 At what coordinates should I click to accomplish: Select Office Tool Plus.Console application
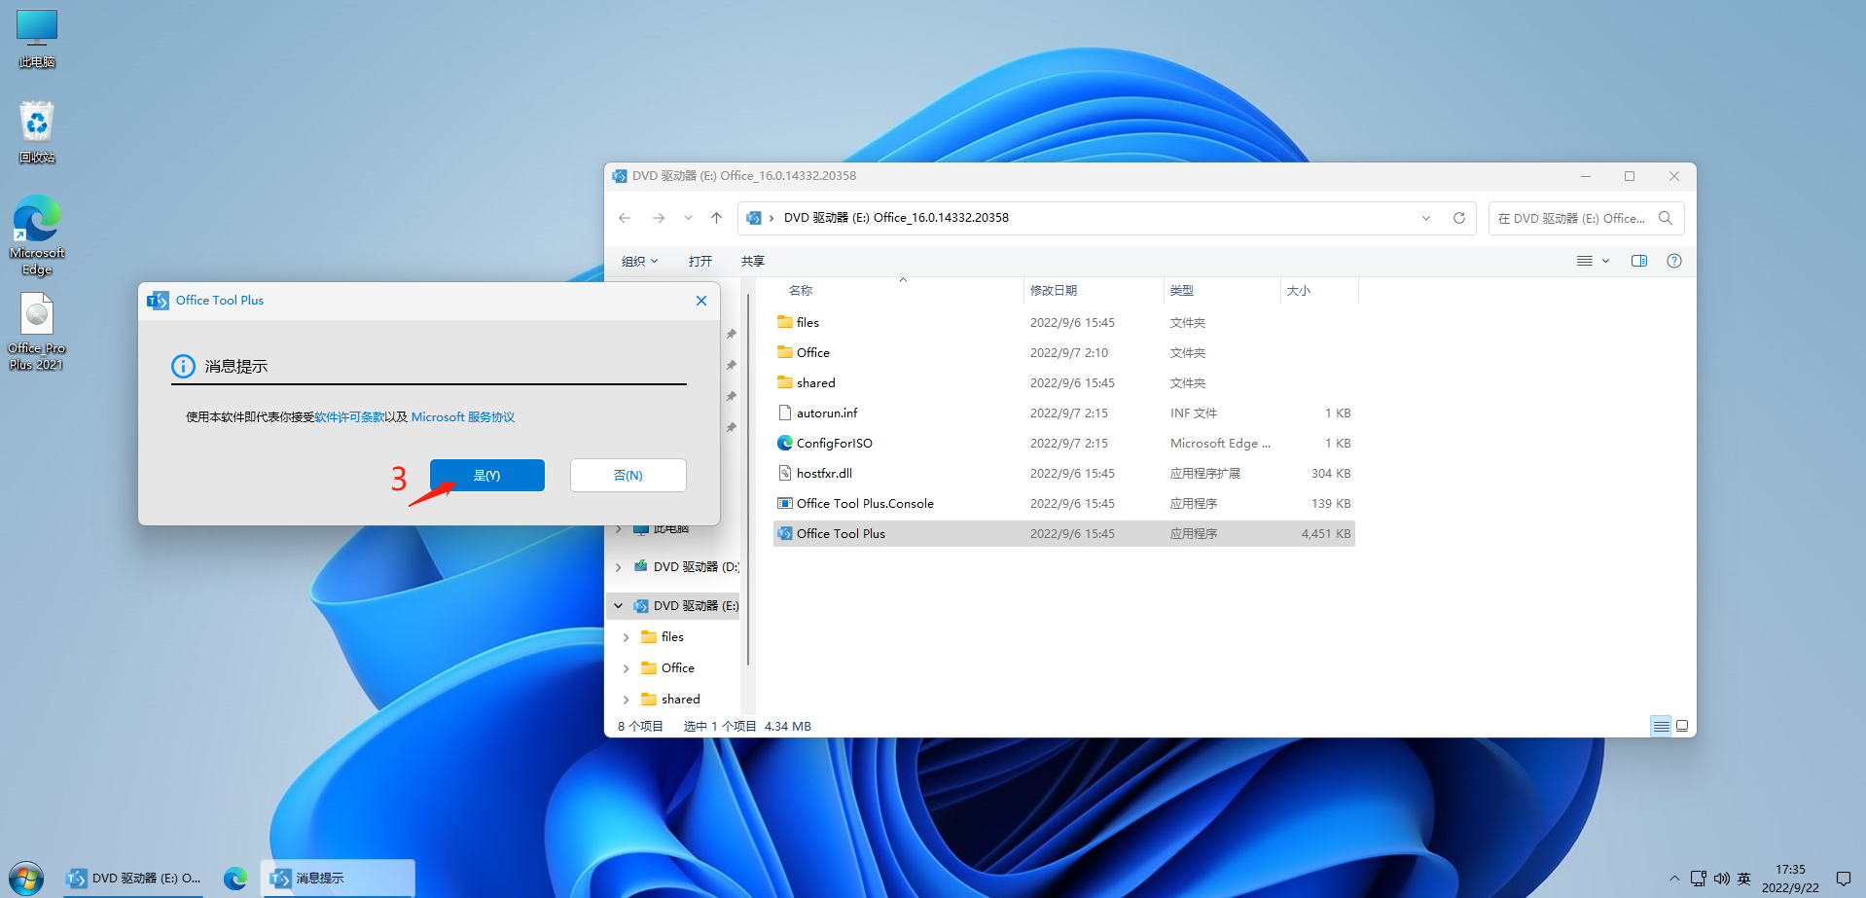[1064, 503]
